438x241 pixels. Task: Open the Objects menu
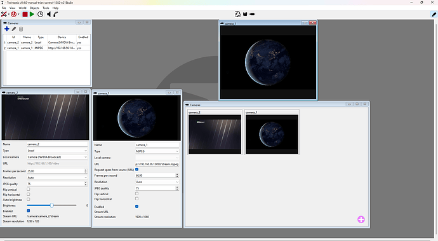(34, 8)
